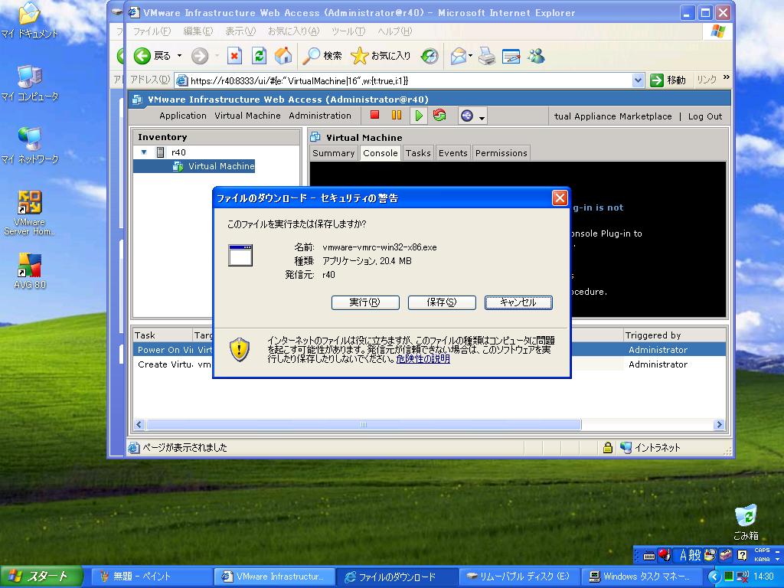
Task: Suspend VM with the pause icon
Action: tap(397, 116)
